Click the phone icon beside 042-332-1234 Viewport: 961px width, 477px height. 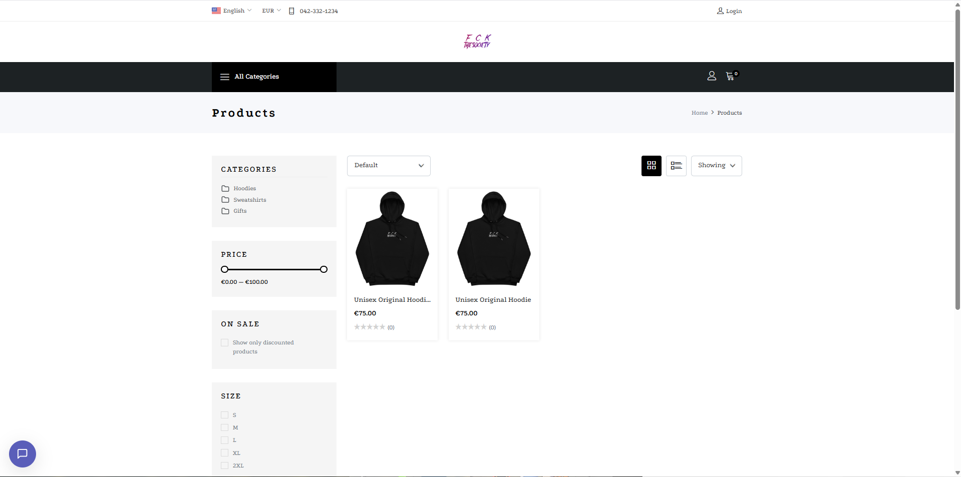coord(291,11)
